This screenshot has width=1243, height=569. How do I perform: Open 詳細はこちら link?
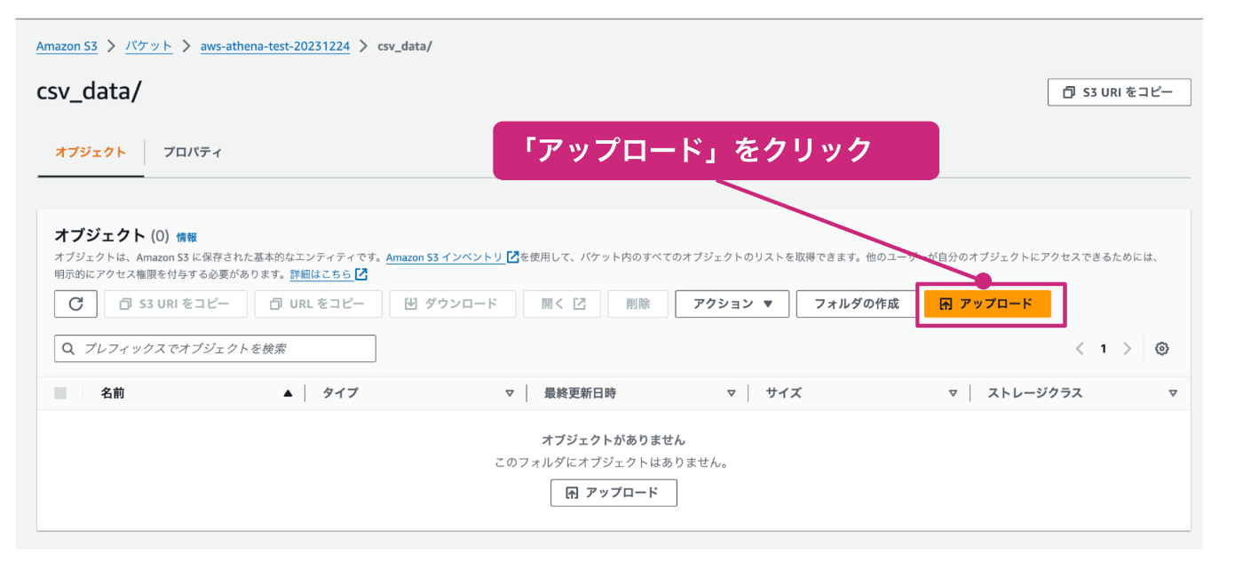pyautogui.click(x=329, y=274)
